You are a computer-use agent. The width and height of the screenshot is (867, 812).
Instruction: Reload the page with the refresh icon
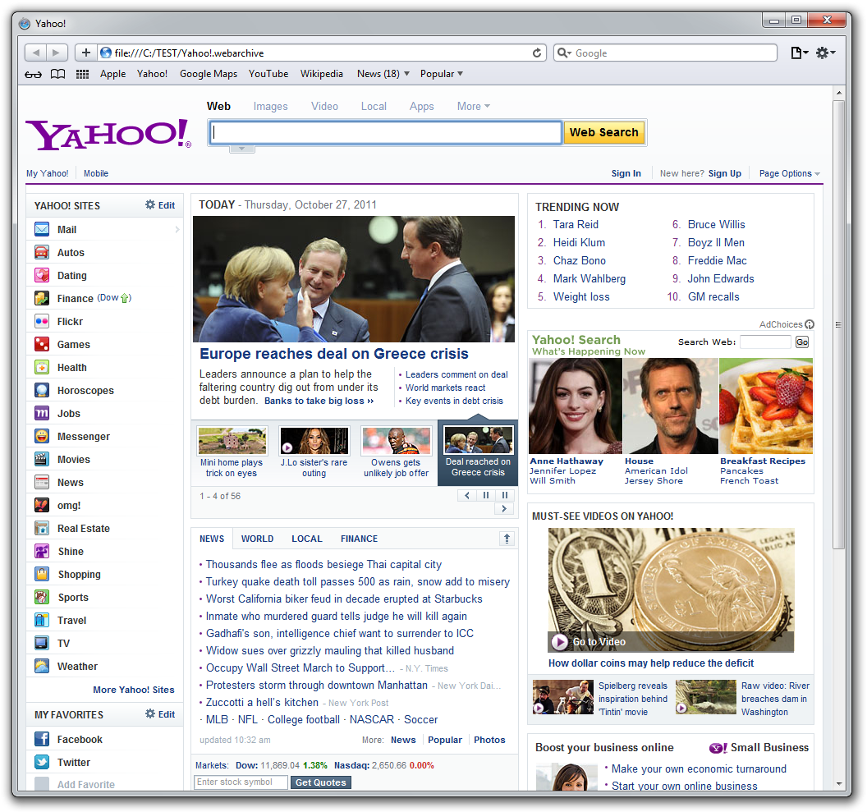coord(536,53)
